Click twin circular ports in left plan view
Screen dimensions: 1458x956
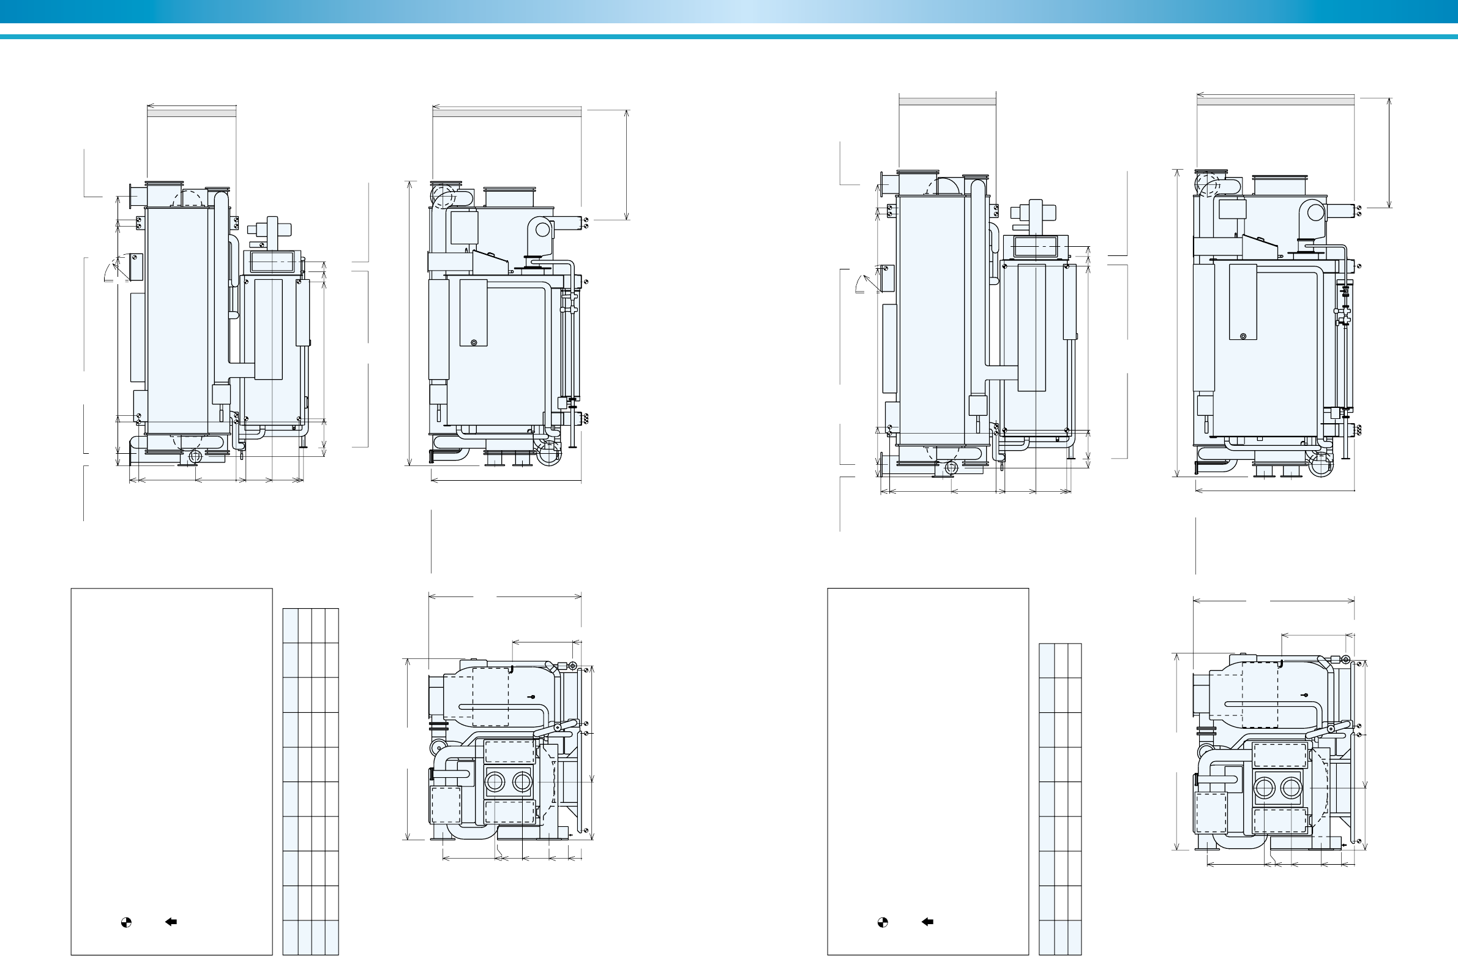(509, 782)
